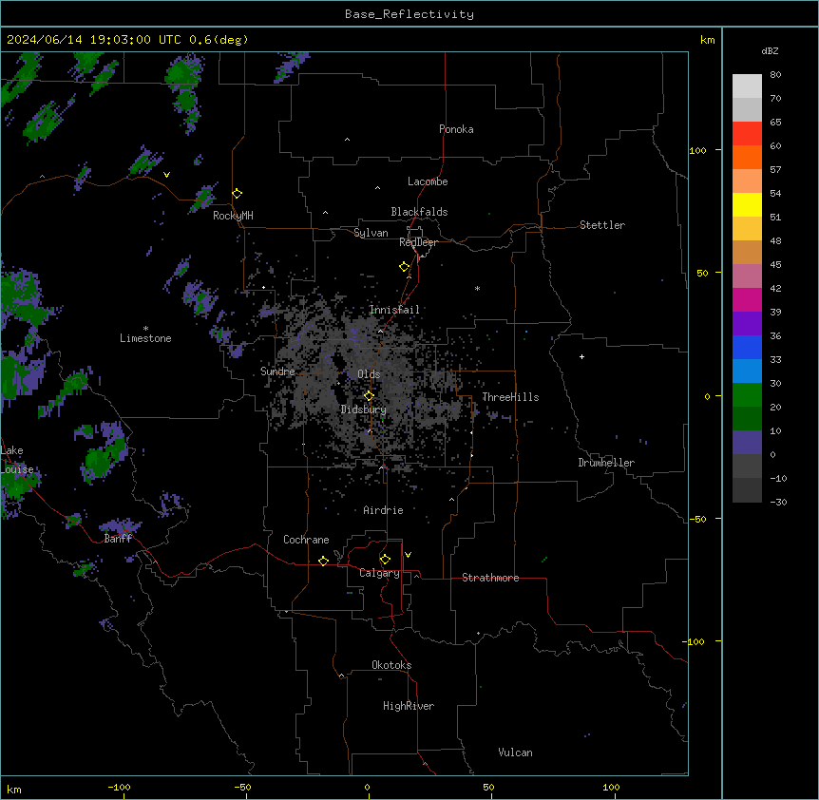Click the Drumheller label
Viewport: 819px width, 800px height.
[x=606, y=463]
